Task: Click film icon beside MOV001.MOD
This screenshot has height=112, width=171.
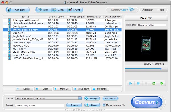Action: (x=9, y=45)
